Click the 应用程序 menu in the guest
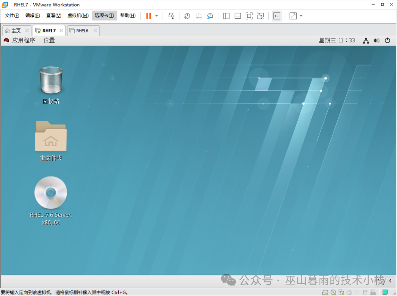Screen dimensions: 397x296 (x=23, y=40)
